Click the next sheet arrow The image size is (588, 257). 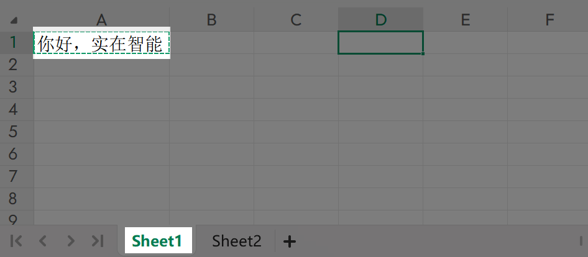(x=71, y=241)
